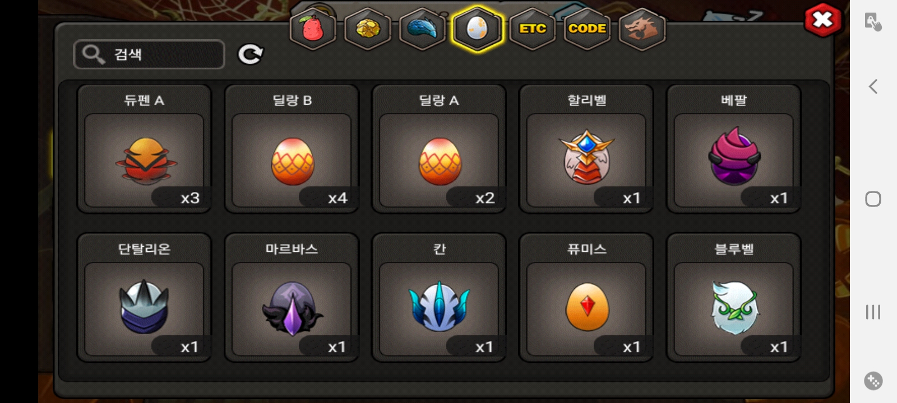Click the 검색 search field
897x403 pixels.
[149, 54]
